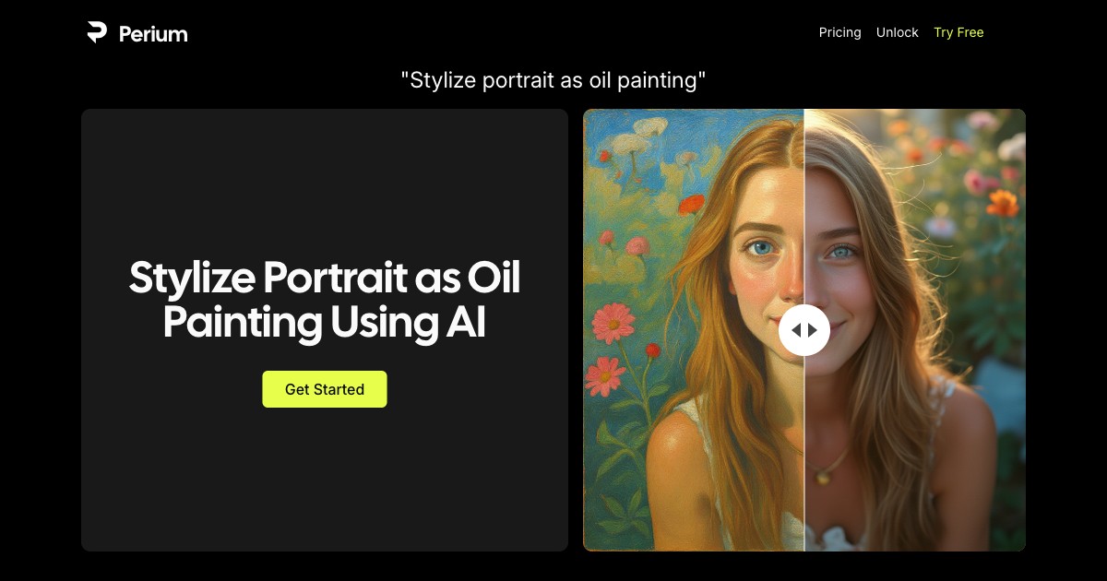Click the left arrow in the comparison handle
The height and width of the screenshot is (581, 1107).
pos(797,329)
